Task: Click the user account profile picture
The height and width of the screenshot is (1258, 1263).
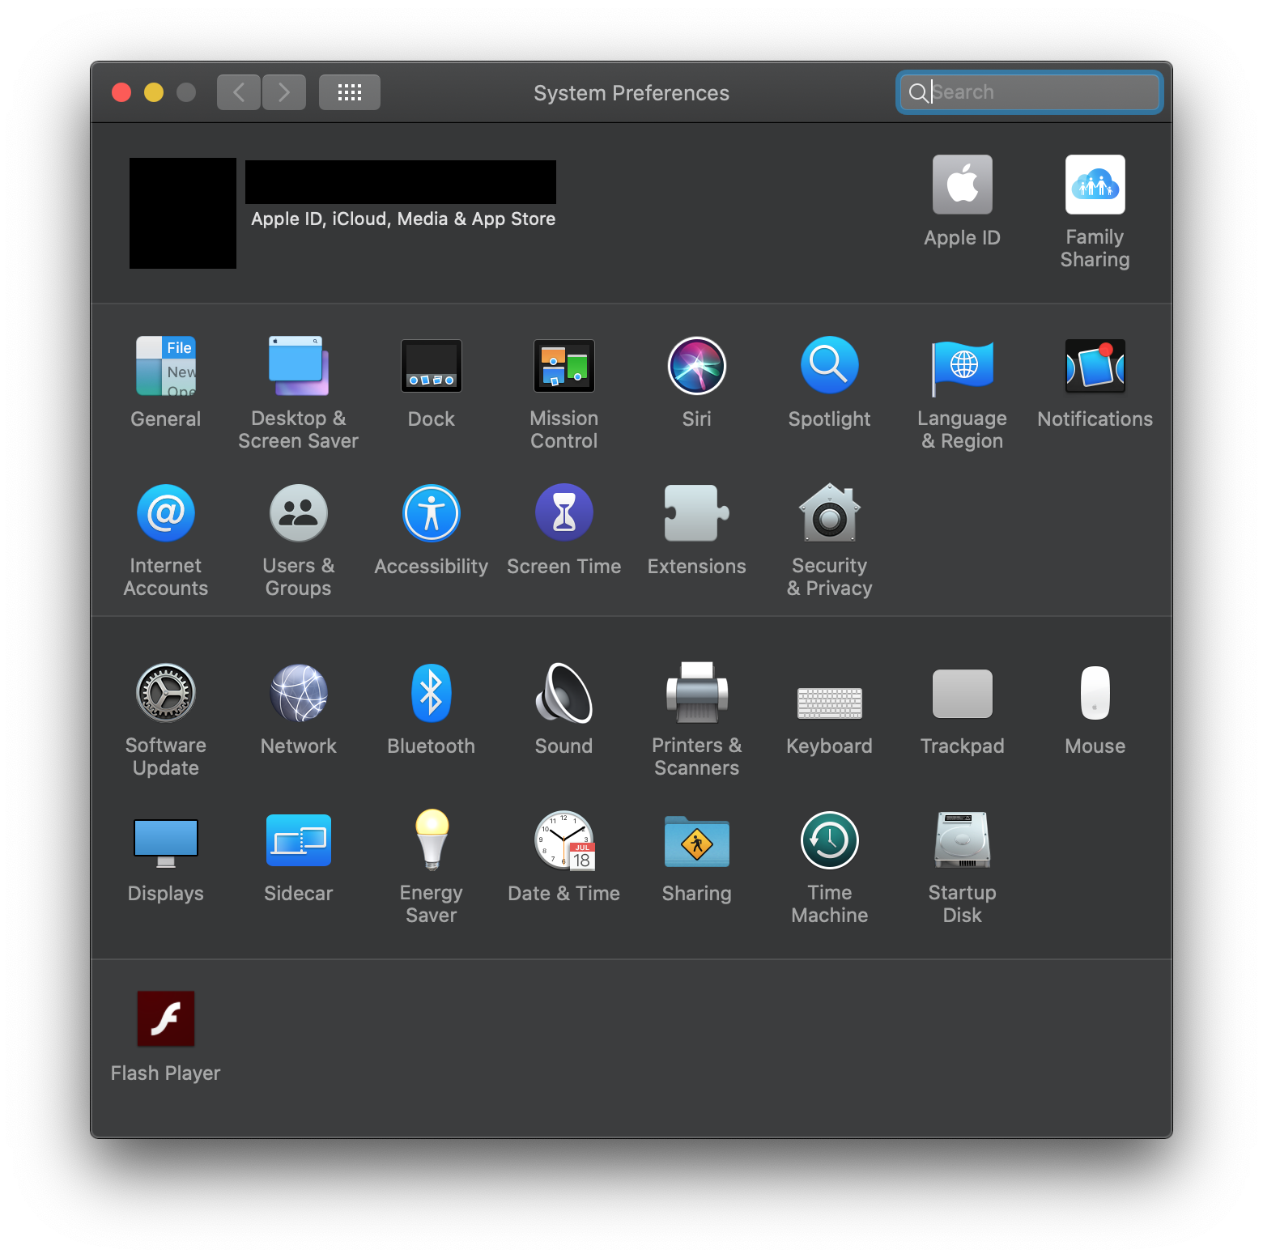Action: click(x=183, y=213)
